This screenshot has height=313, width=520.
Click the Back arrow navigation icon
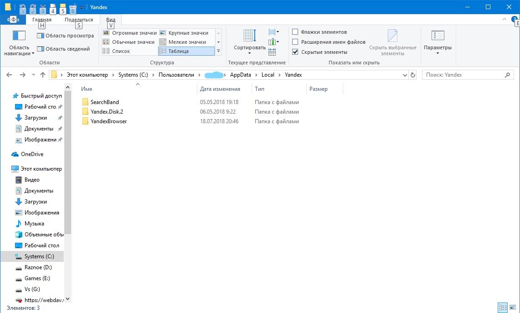coord(10,75)
